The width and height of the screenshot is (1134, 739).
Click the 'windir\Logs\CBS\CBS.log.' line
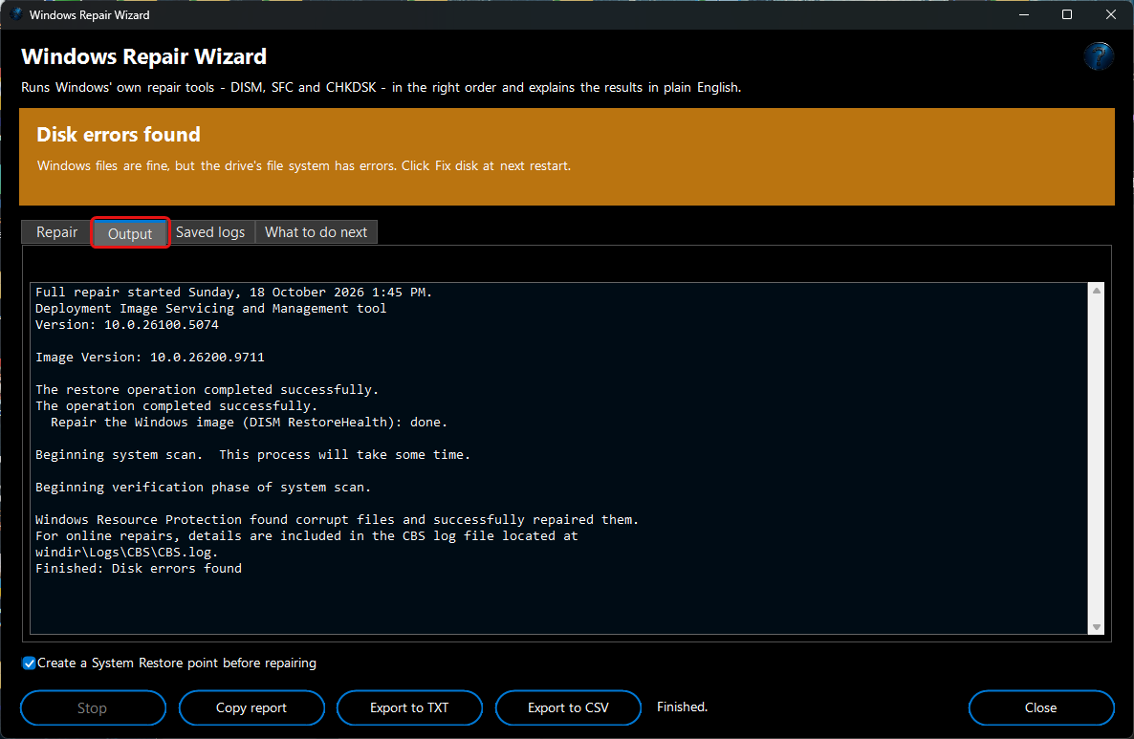coord(126,553)
